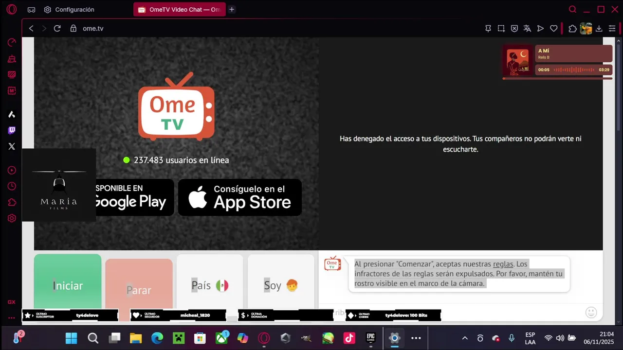
Task: Open the M icon in sidebar
Action: (x=12, y=90)
